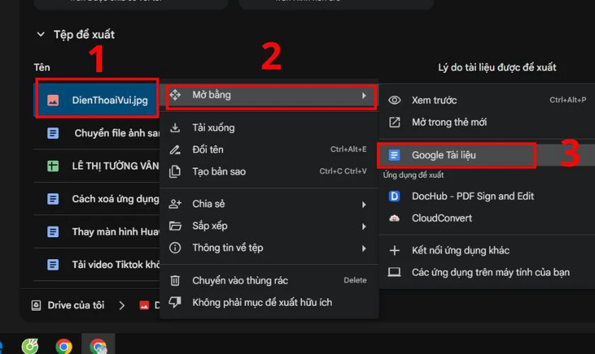The height and width of the screenshot is (354, 595).
Task: Click the folder icon for Sắp xếp
Action: pos(175,226)
